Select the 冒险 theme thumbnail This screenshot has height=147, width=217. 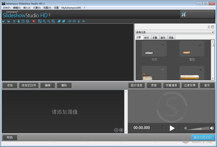click(192, 49)
